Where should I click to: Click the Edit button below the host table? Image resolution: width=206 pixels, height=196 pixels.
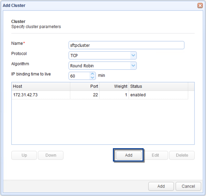[x=155, y=155]
